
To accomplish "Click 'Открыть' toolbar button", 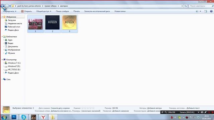I will point(26,11).
